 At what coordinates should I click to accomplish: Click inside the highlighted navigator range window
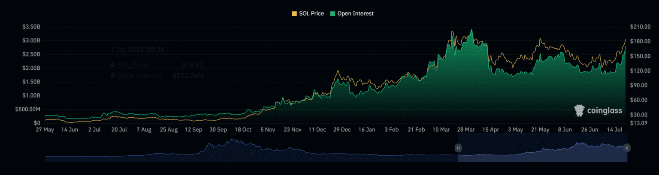pyautogui.click(x=541, y=153)
